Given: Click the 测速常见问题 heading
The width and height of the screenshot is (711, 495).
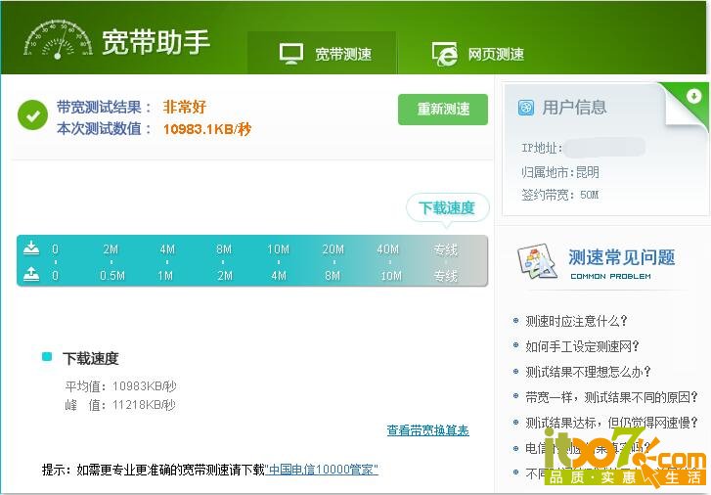Looking at the screenshot, I should 622,257.
